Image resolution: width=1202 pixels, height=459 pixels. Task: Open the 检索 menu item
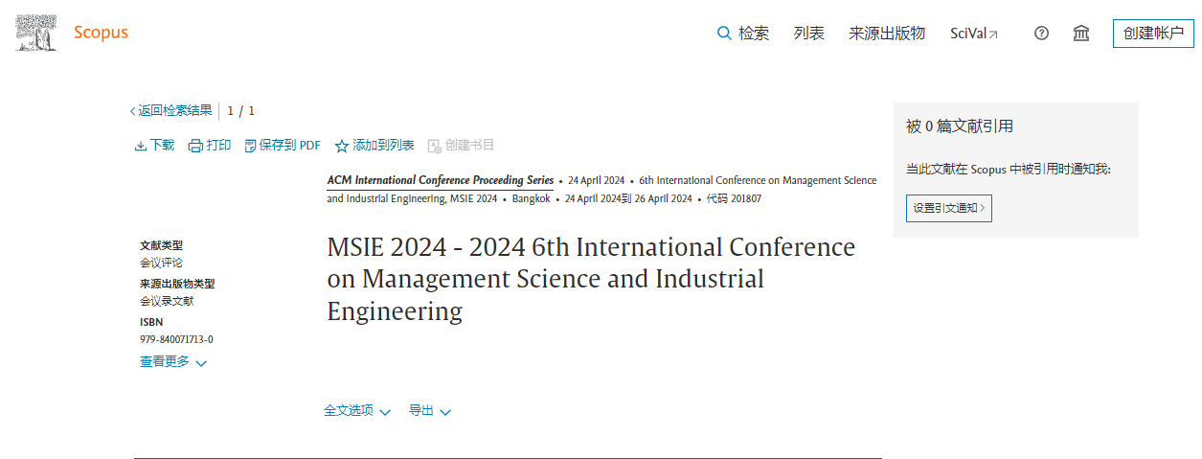pos(754,34)
